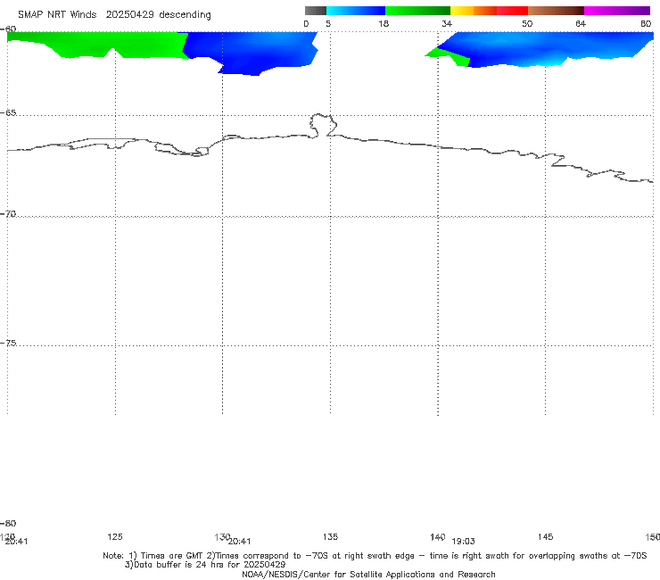Screen dimensions: 660x580
Task: Select the red segment of the color bar
Action: point(512,11)
